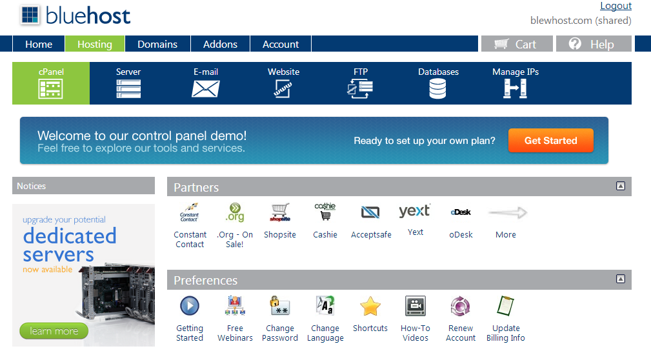The image size is (651, 353).
Task: Select the Hosting tab
Action: click(x=95, y=44)
